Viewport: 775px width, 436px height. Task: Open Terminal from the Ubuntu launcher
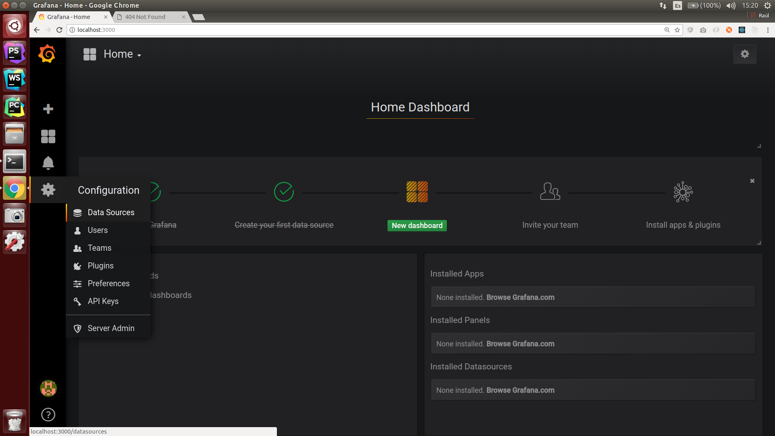click(x=15, y=161)
